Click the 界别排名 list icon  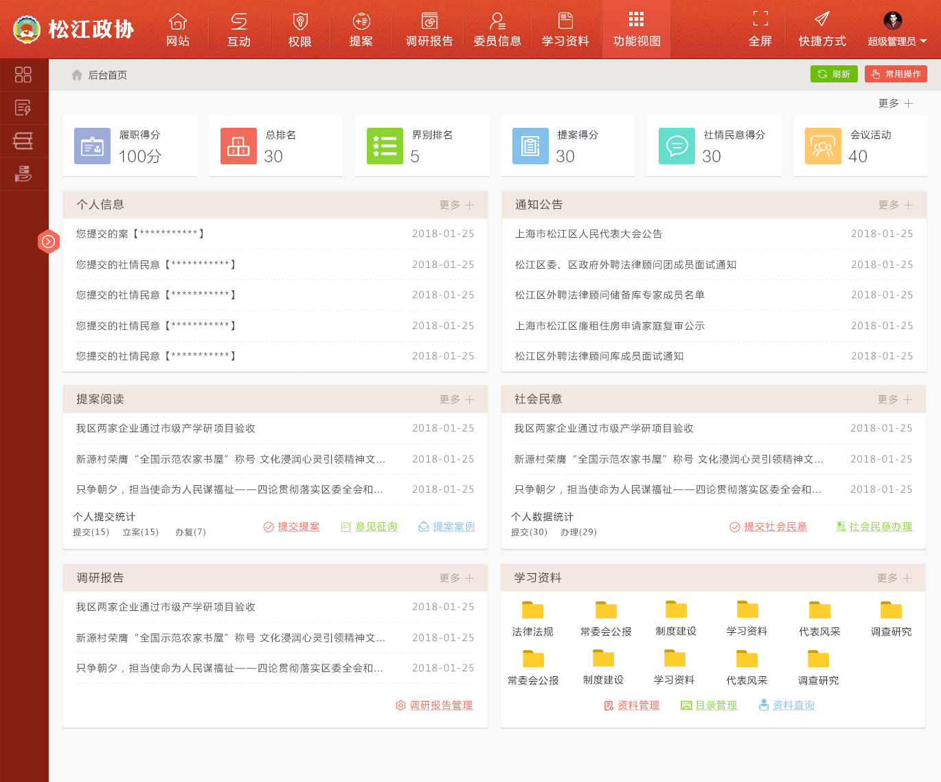point(385,146)
